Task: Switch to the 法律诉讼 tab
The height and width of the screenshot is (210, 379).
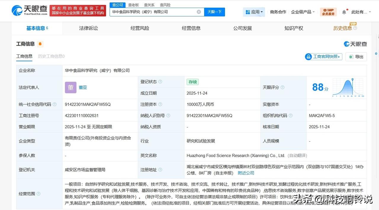Action: point(88,28)
